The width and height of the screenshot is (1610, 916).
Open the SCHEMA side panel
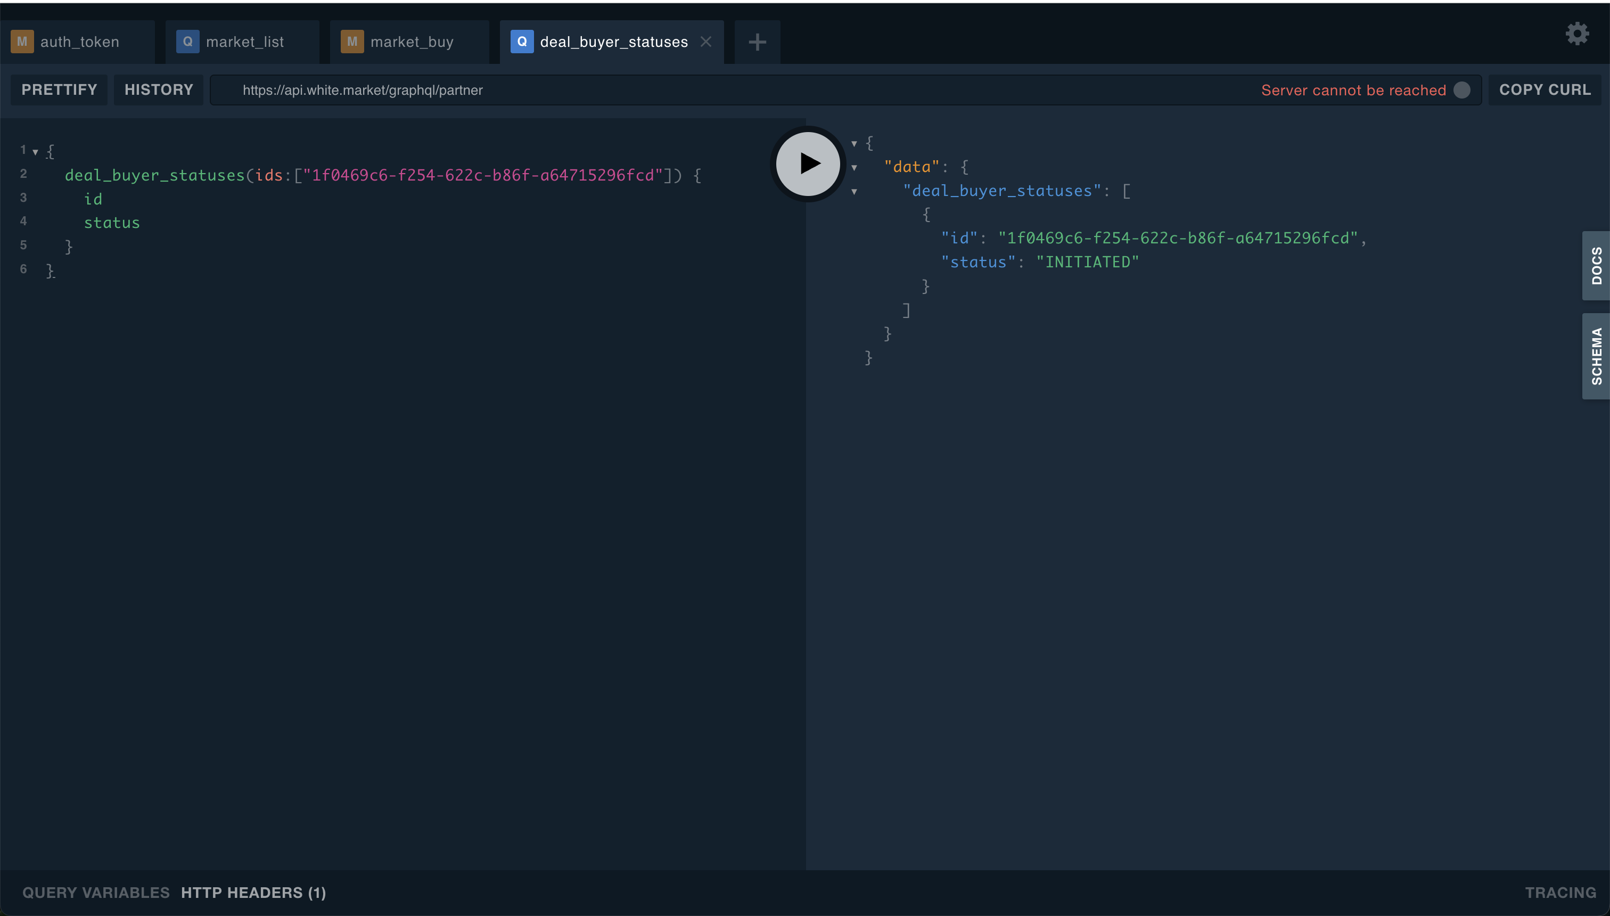point(1596,356)
